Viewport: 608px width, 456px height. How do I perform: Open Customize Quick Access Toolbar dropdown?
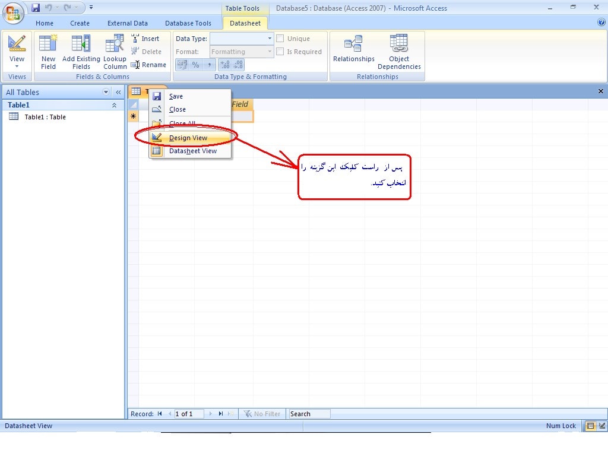pos(91,7)
